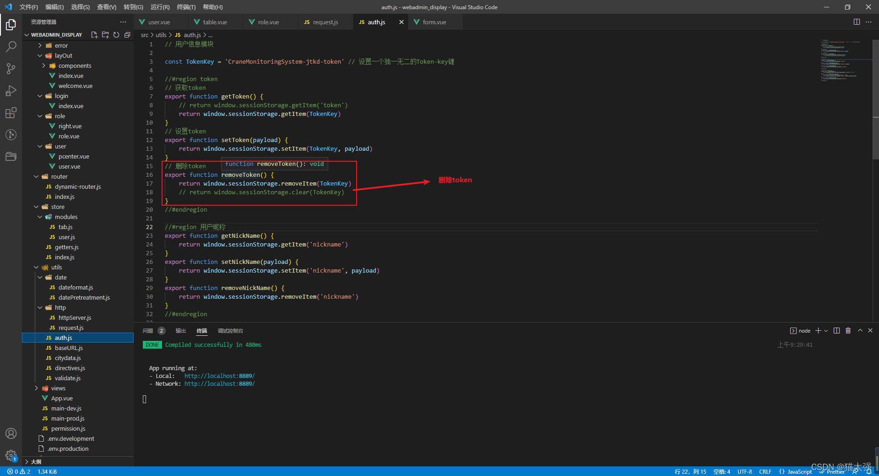
Task: Expand the outline section at bottom
Action: coord(27,462)
